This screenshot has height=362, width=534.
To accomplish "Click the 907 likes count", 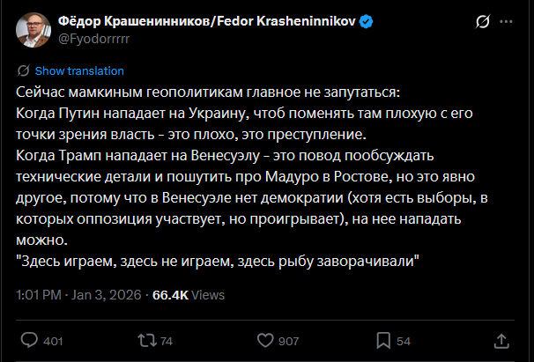I will click(x=288, y=341).
